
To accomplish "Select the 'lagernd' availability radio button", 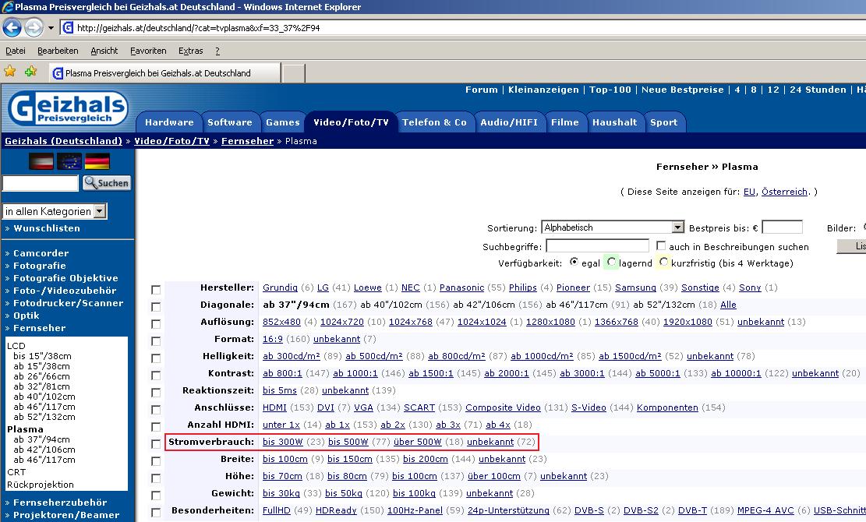I will (x=611, y=262).
